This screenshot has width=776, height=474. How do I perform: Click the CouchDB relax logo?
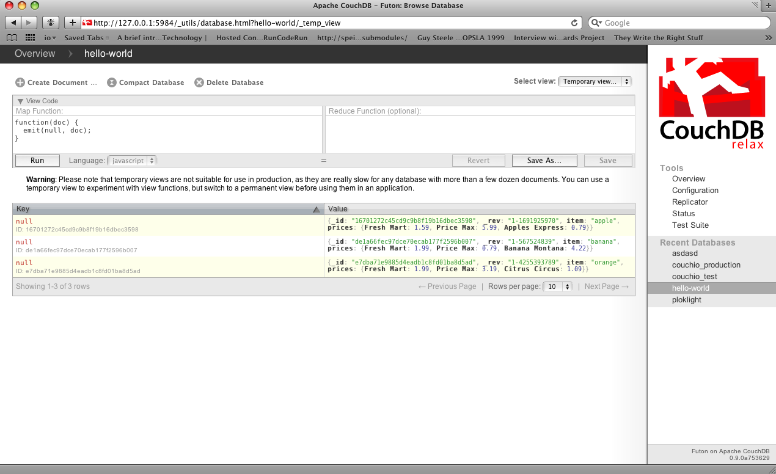(711, 103)
